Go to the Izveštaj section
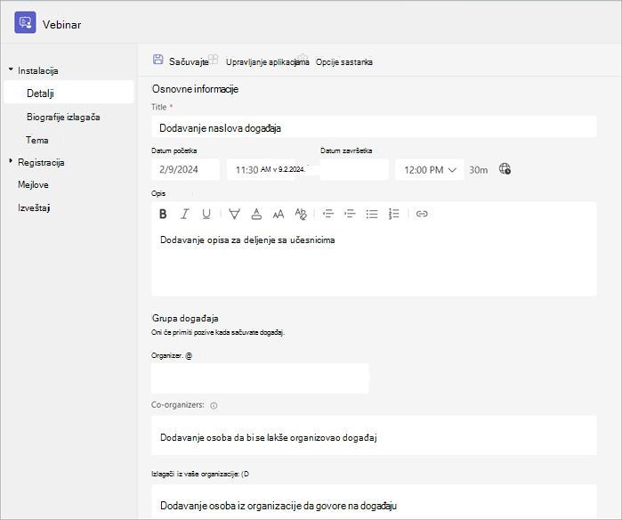Screen dimensions: 622x520 click(34, 207)
